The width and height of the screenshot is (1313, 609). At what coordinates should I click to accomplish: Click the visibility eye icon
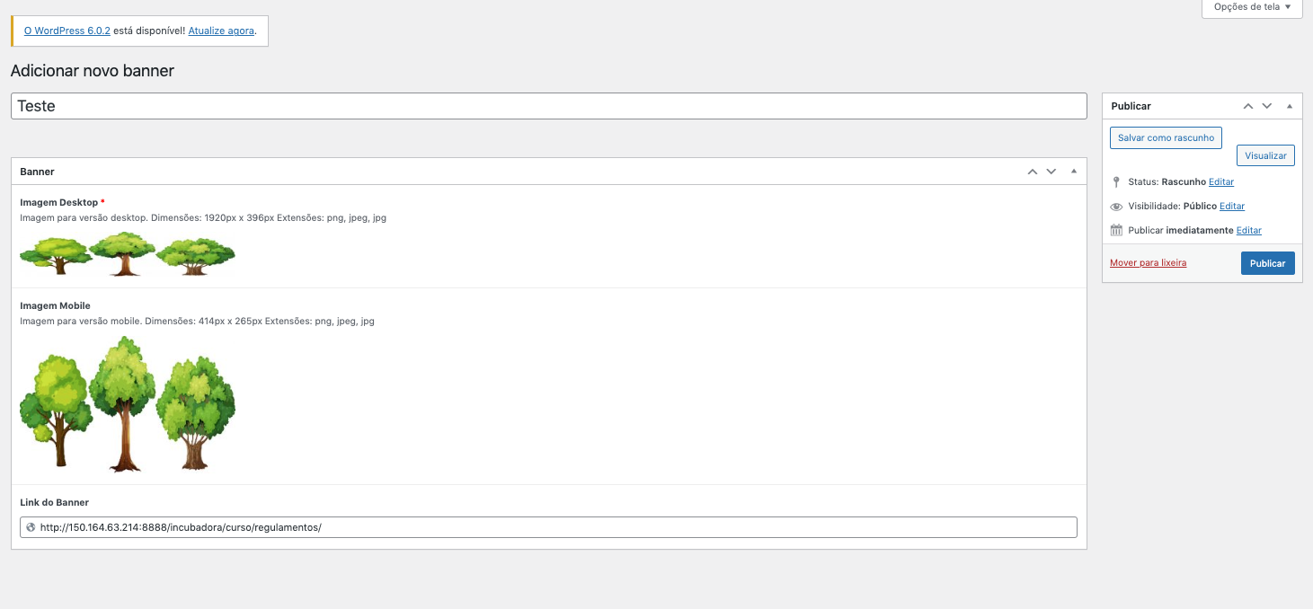1116,207
